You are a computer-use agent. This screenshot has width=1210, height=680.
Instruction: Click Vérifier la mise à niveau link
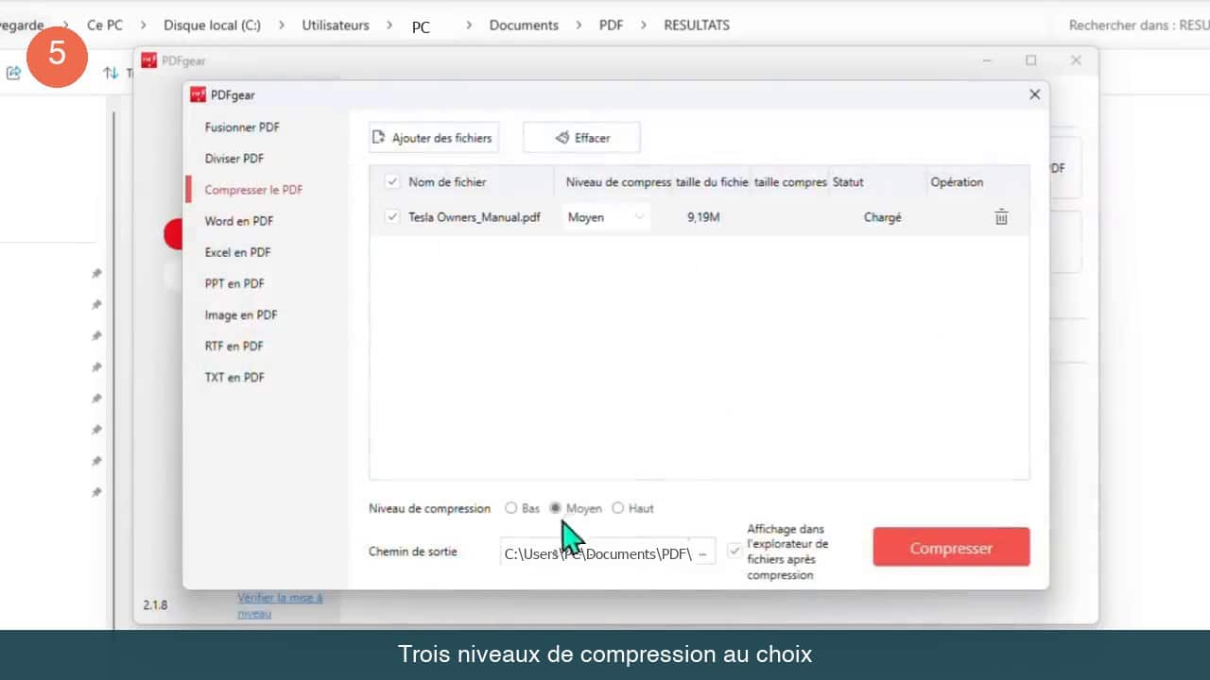click(280, 605)
